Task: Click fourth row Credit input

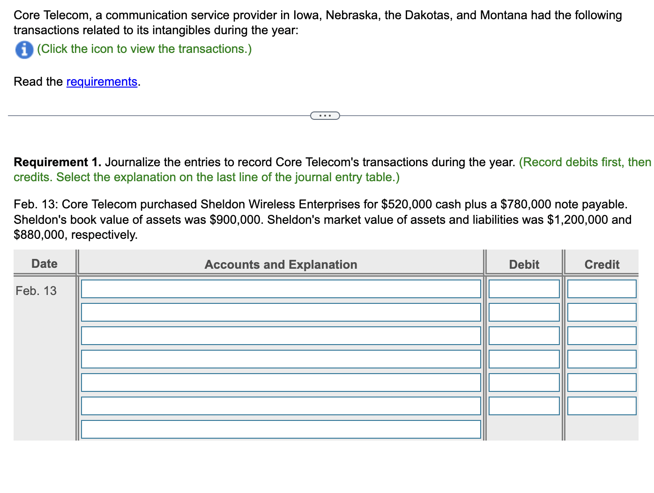Action: coord(602,359)
